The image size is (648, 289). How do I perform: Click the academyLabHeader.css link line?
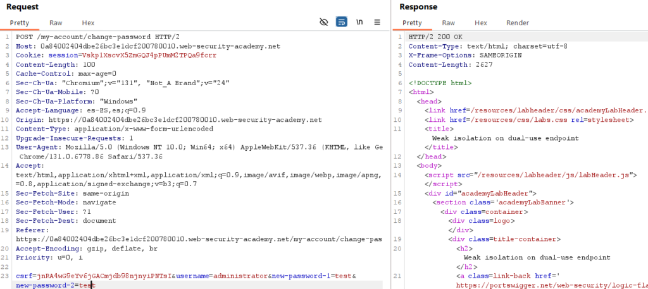pyautogui.click(x=536, y=110)
